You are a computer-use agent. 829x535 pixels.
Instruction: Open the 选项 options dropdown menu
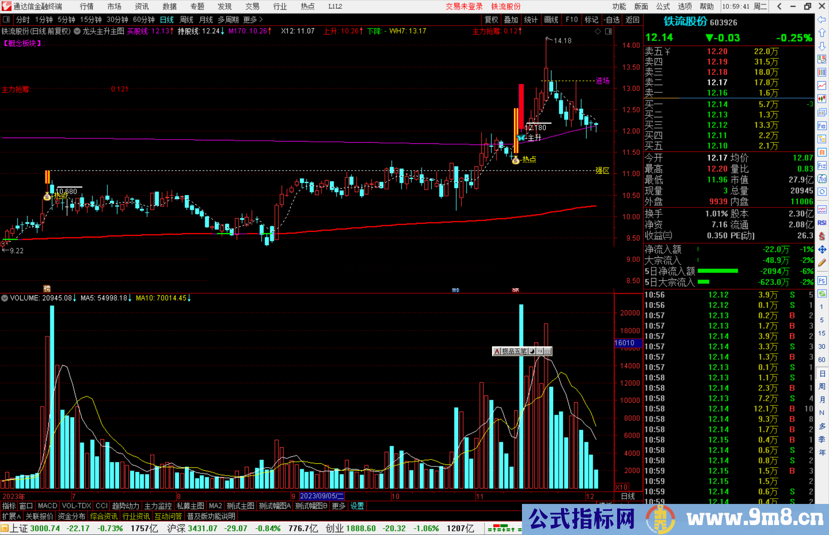tap(685, 7)
